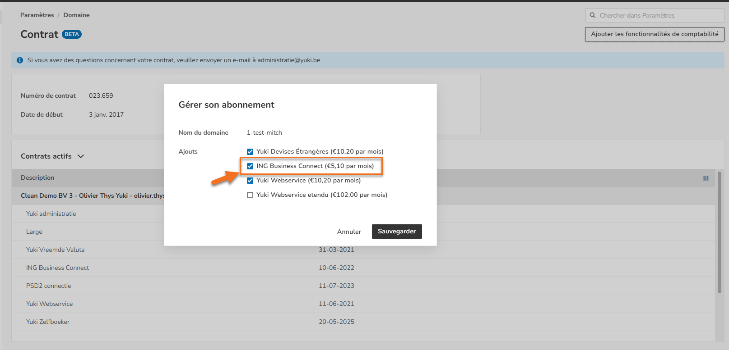This screenshot has width=729, height=350.
Task: Sort by the Description column header
Action: (37, 178)
